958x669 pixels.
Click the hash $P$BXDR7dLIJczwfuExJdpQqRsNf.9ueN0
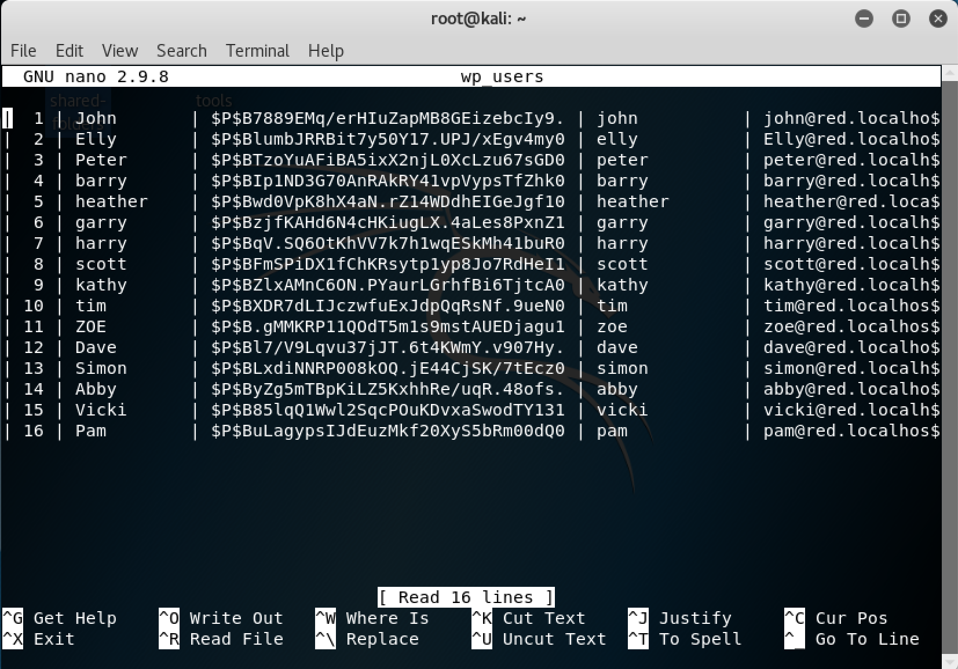tap(388, 306)
